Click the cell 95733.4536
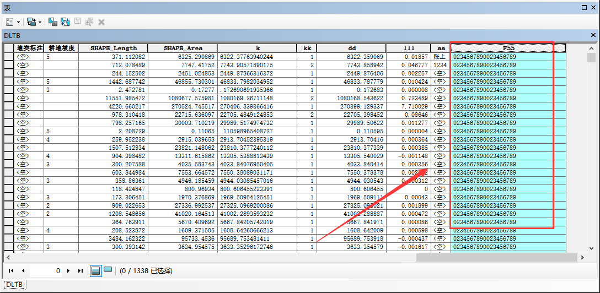Viewport: 600px width, 293px height. [x=183, y=238]
